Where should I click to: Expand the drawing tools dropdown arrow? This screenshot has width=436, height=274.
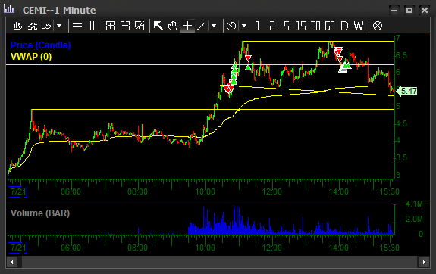coord(214,26)
